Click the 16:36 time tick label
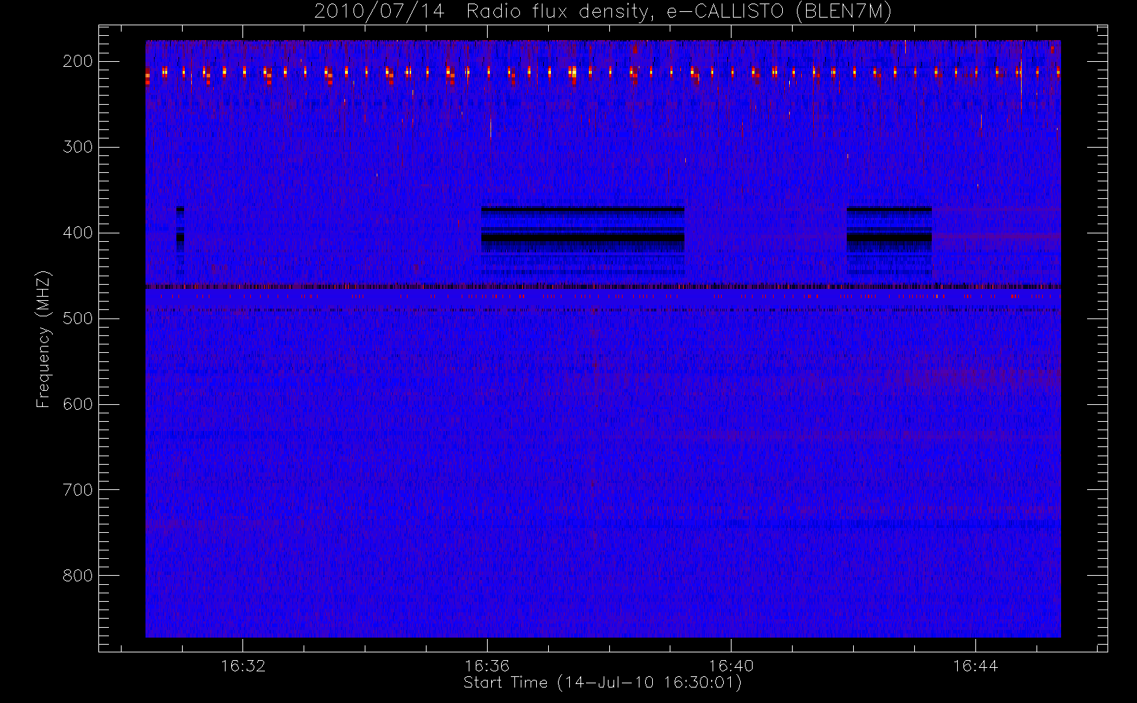 pos(487,666)
